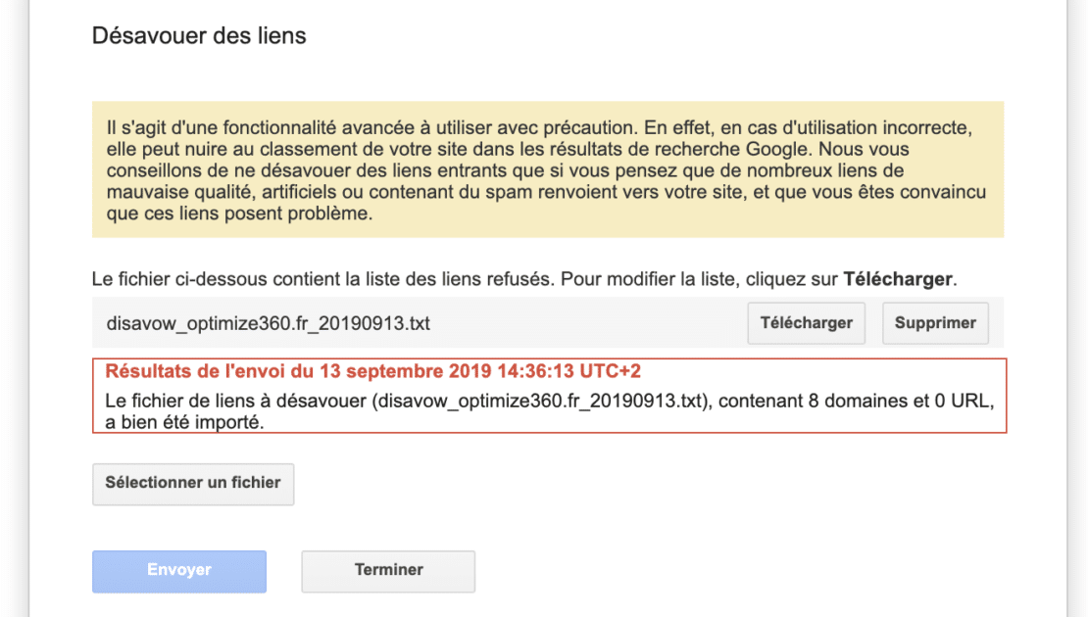The image size is (1088, 617).
Task: Open the Sélectionner un fichier picker
Action: coord(193,483)
